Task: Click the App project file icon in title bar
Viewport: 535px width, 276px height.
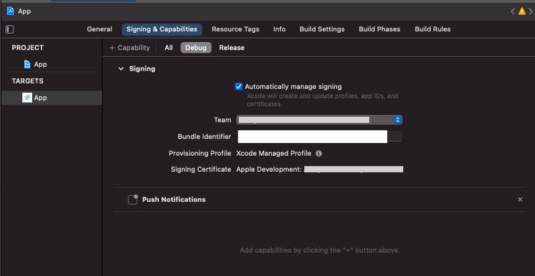Action: (x=11, y=11)
